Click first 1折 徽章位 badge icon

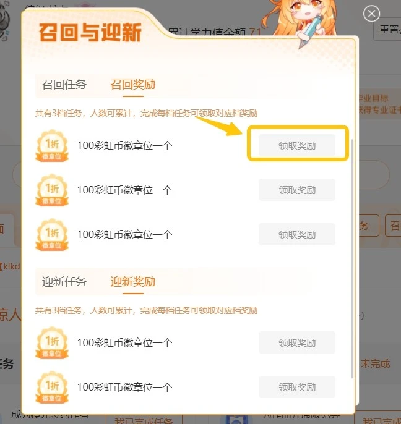coord(52,146)
